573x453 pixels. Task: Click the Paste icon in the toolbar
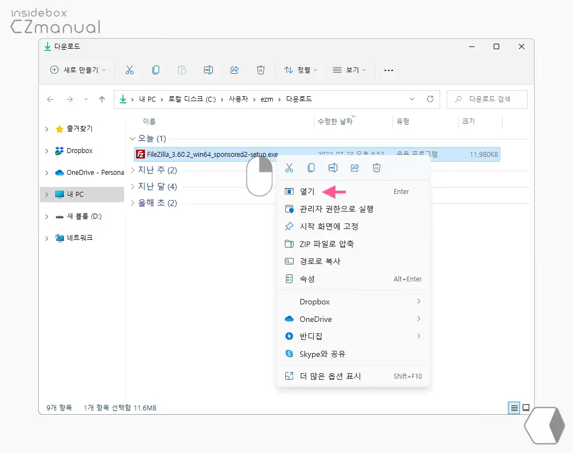(x=182, y=70)
